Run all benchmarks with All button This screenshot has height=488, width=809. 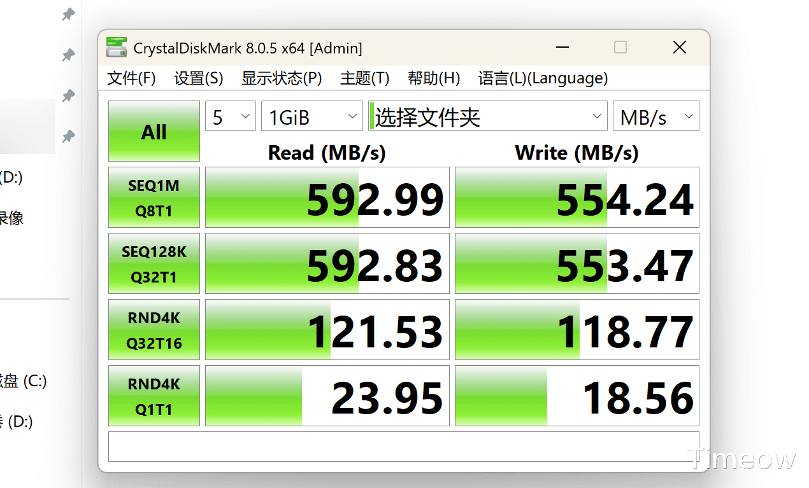(154, 131)
